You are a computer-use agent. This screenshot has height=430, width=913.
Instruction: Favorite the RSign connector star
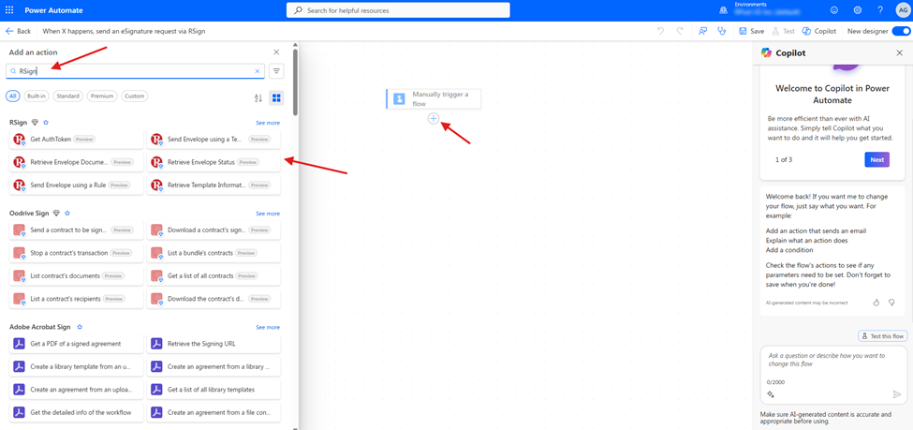pos(46,123)
